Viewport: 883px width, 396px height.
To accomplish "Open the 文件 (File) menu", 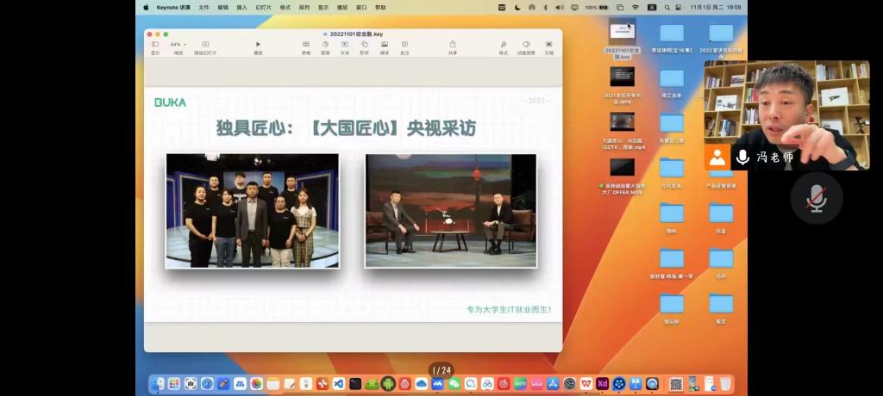I will coord(204,7).
